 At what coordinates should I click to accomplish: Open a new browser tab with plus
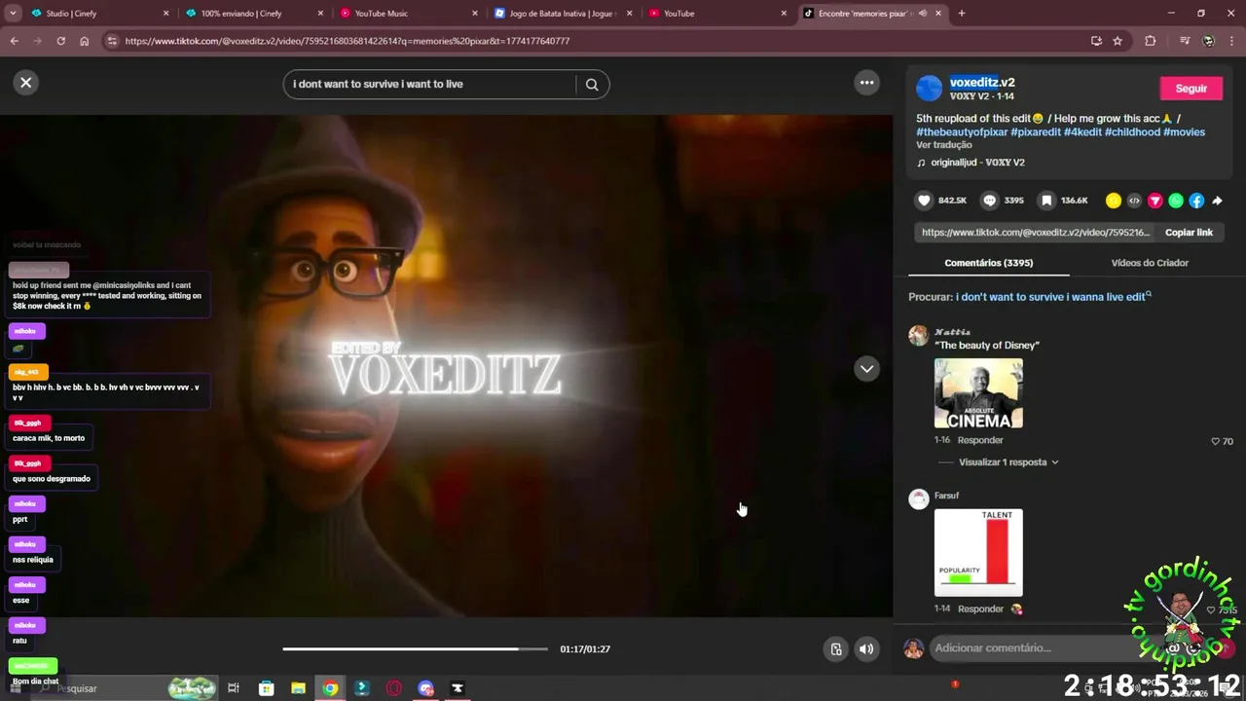click(962, 14)
